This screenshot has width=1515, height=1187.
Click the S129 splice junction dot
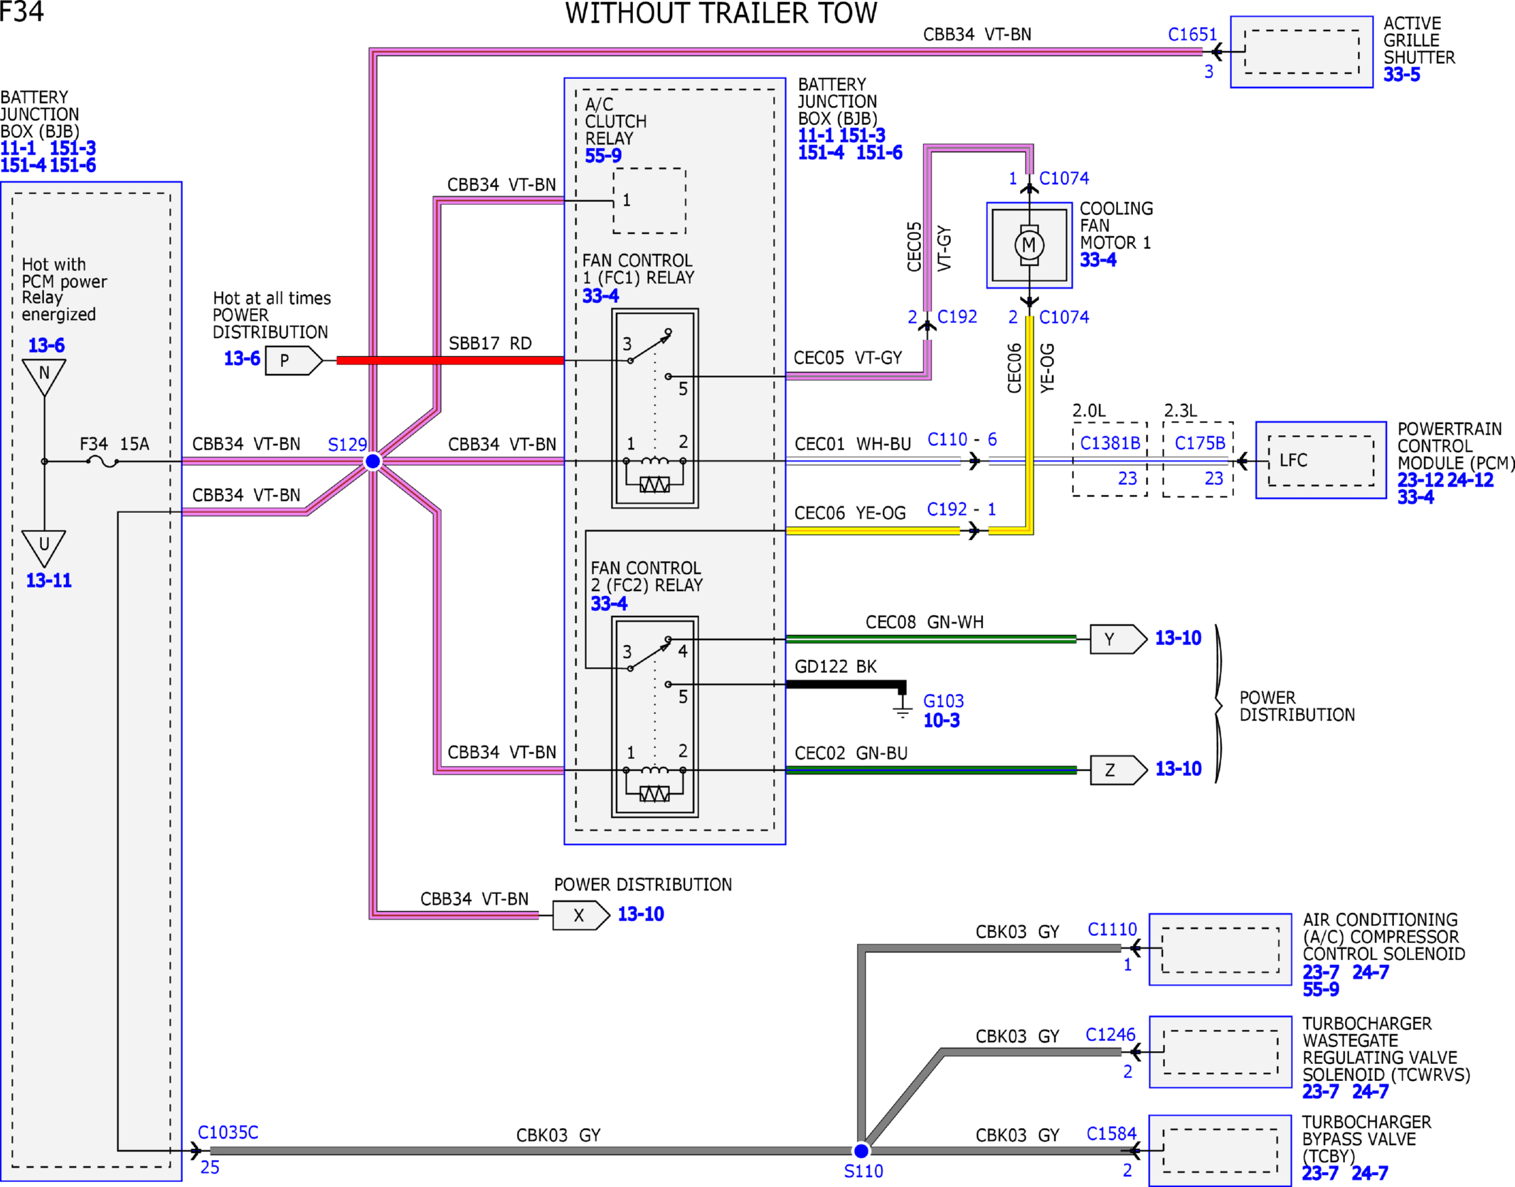click(x=373, y=462)
